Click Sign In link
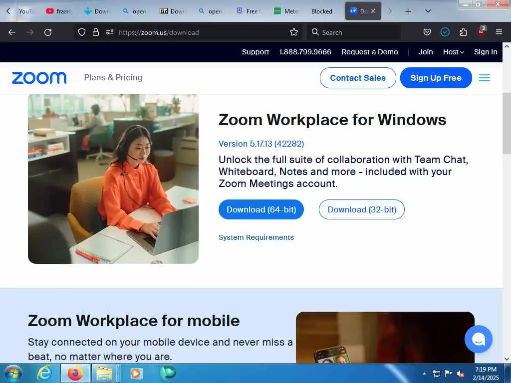The width and height of the screenshot is (511, 383). pyautogui.click(x=486, y=52)
